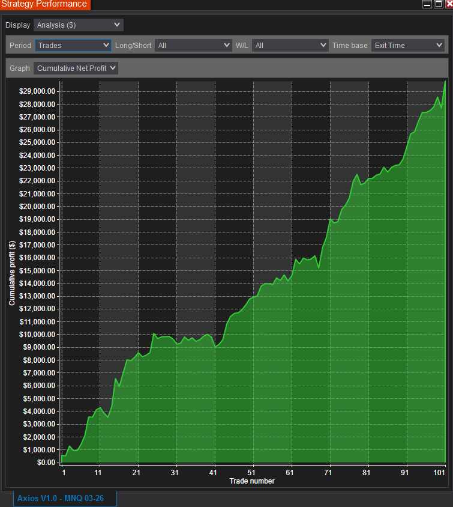This screenshot has height=507, width=453.
Task: Click the $15,000.00 y-axis label
Action: coord(38,270)
